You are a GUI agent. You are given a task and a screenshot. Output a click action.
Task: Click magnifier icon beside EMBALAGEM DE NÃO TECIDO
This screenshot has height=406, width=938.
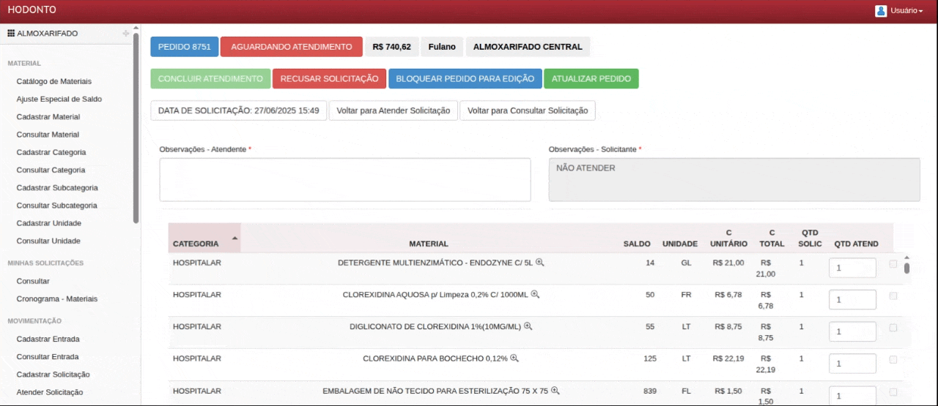pos(555,391)
